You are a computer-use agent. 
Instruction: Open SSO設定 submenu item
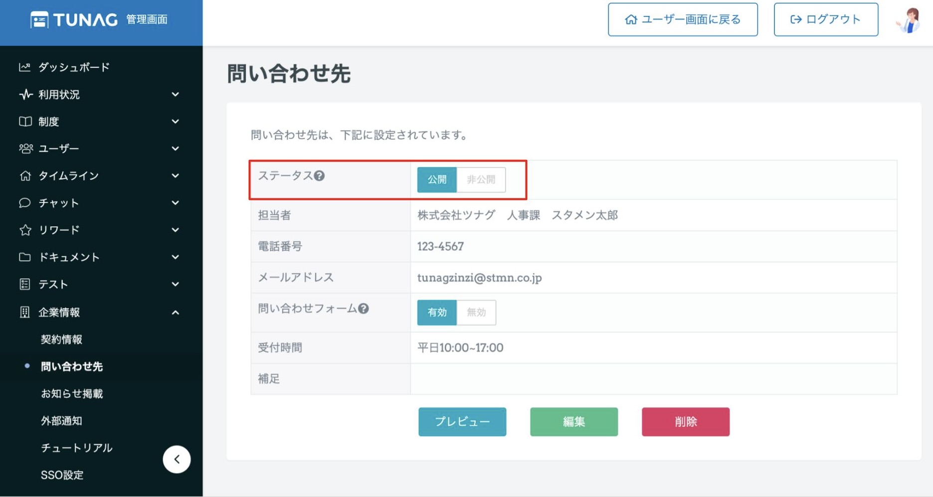(62, 475)
